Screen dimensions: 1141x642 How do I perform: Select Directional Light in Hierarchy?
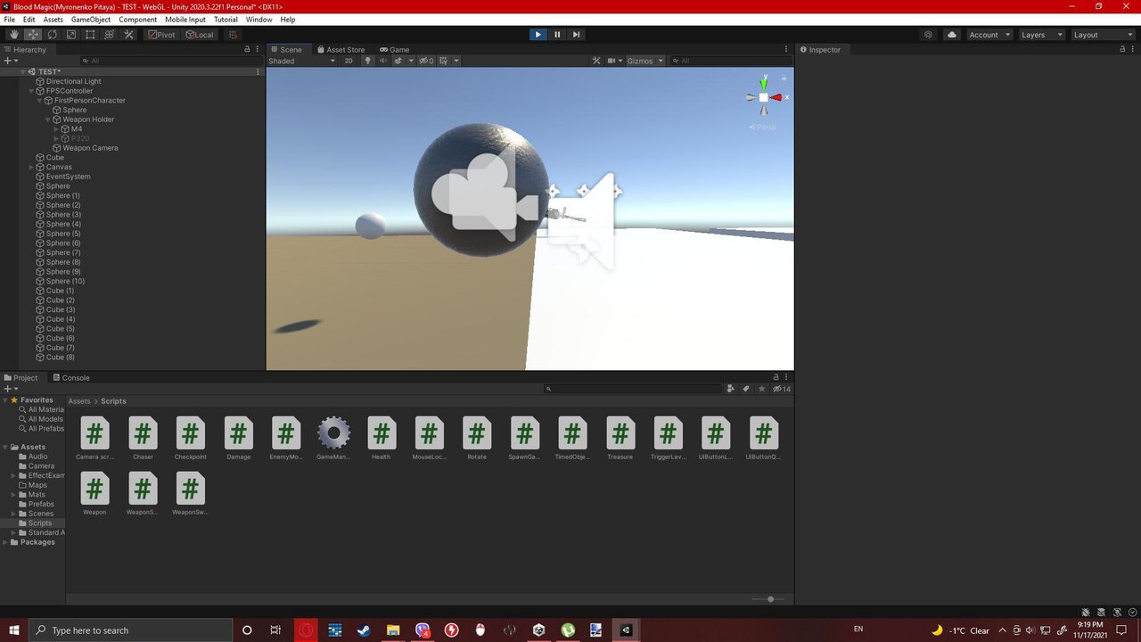click(73, 81)
